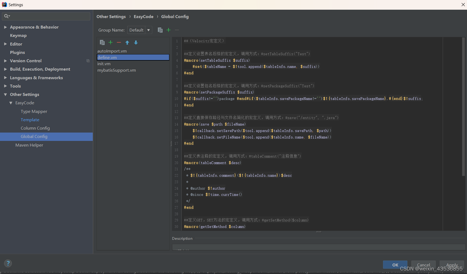Collapse the Other Settings arrow
Viewport: 467px width, 274px height.
pyautogui.click(x=5, y=95)
